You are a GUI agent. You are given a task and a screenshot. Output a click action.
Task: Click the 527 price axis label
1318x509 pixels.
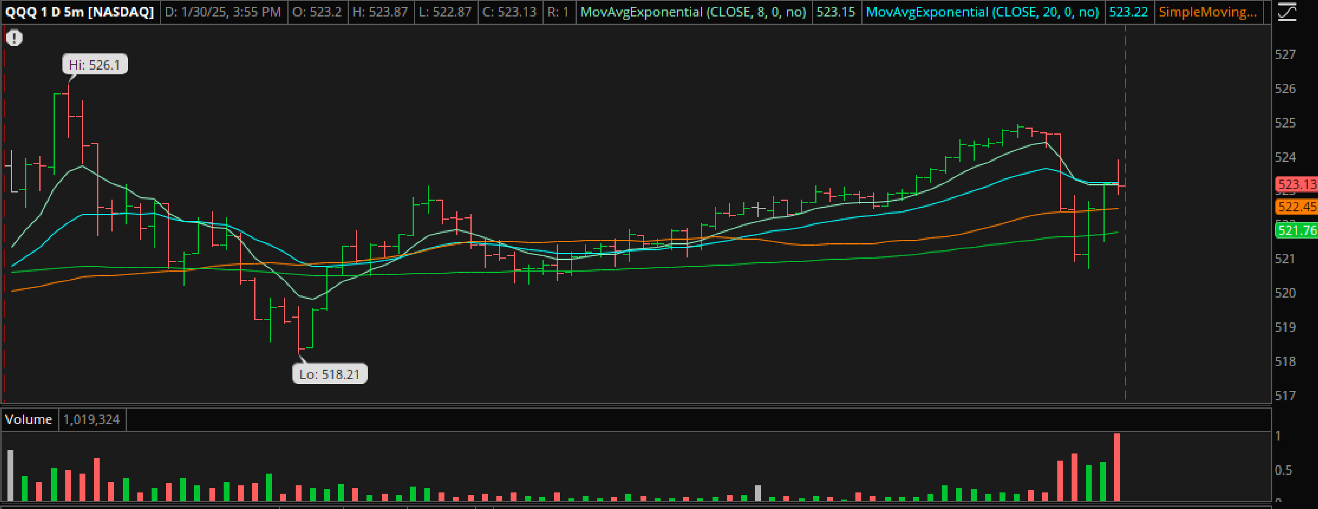click(1285, 54)
